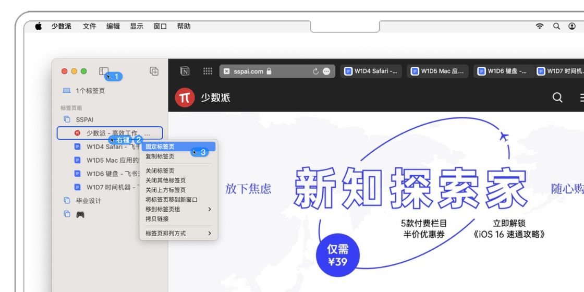Choose 固定标签页 from context menu
Viewport: 584px width, 292px height.
tap(161, 147)
